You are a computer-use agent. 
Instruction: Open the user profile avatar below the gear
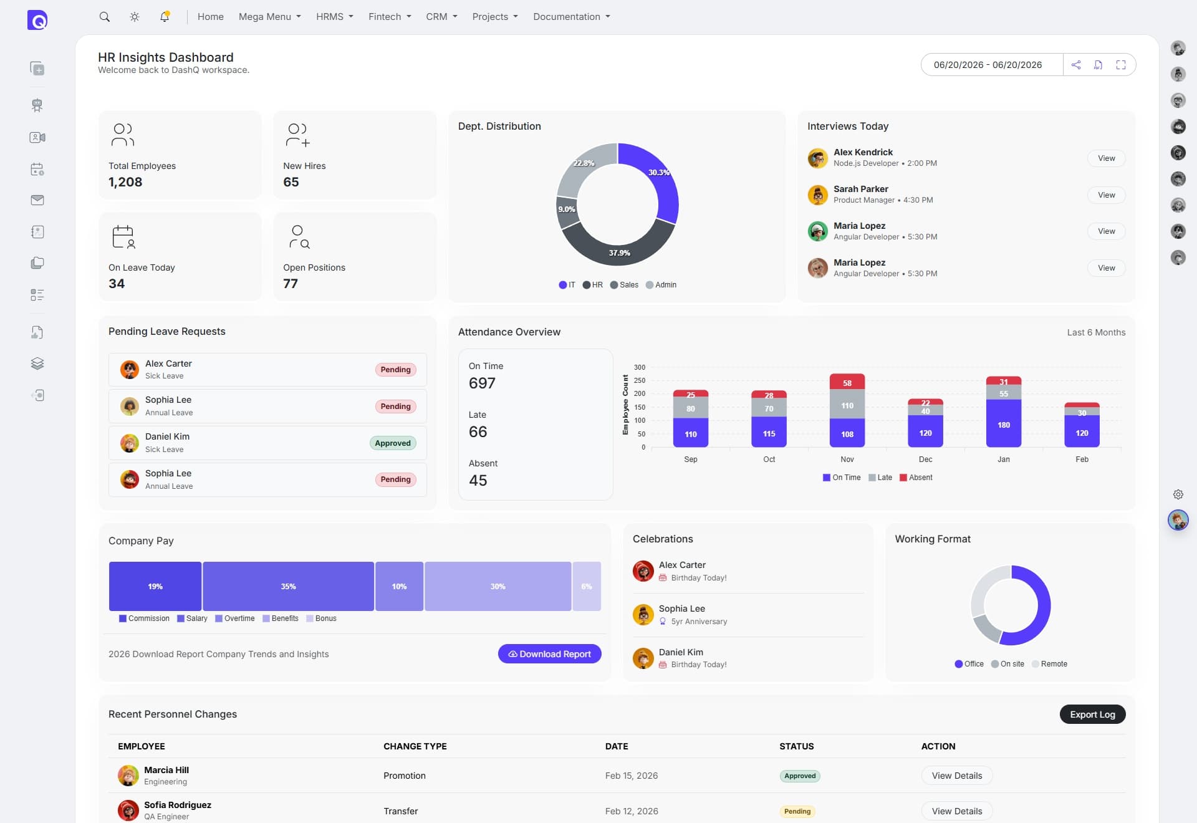pyautogui.click(x=1178, y=521)
